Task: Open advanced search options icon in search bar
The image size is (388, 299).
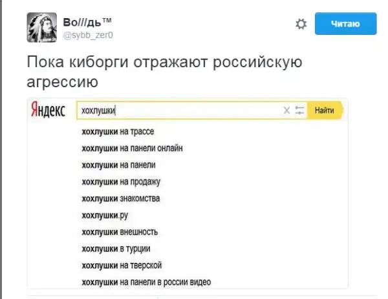Action: 299,110
